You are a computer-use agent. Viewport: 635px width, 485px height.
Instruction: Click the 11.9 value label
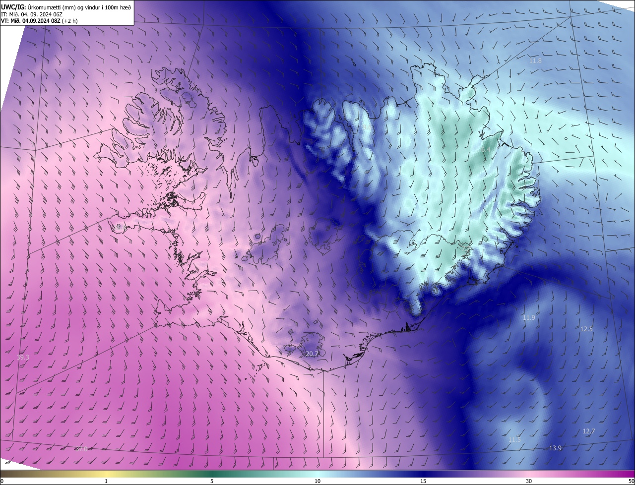coord(529,317)
